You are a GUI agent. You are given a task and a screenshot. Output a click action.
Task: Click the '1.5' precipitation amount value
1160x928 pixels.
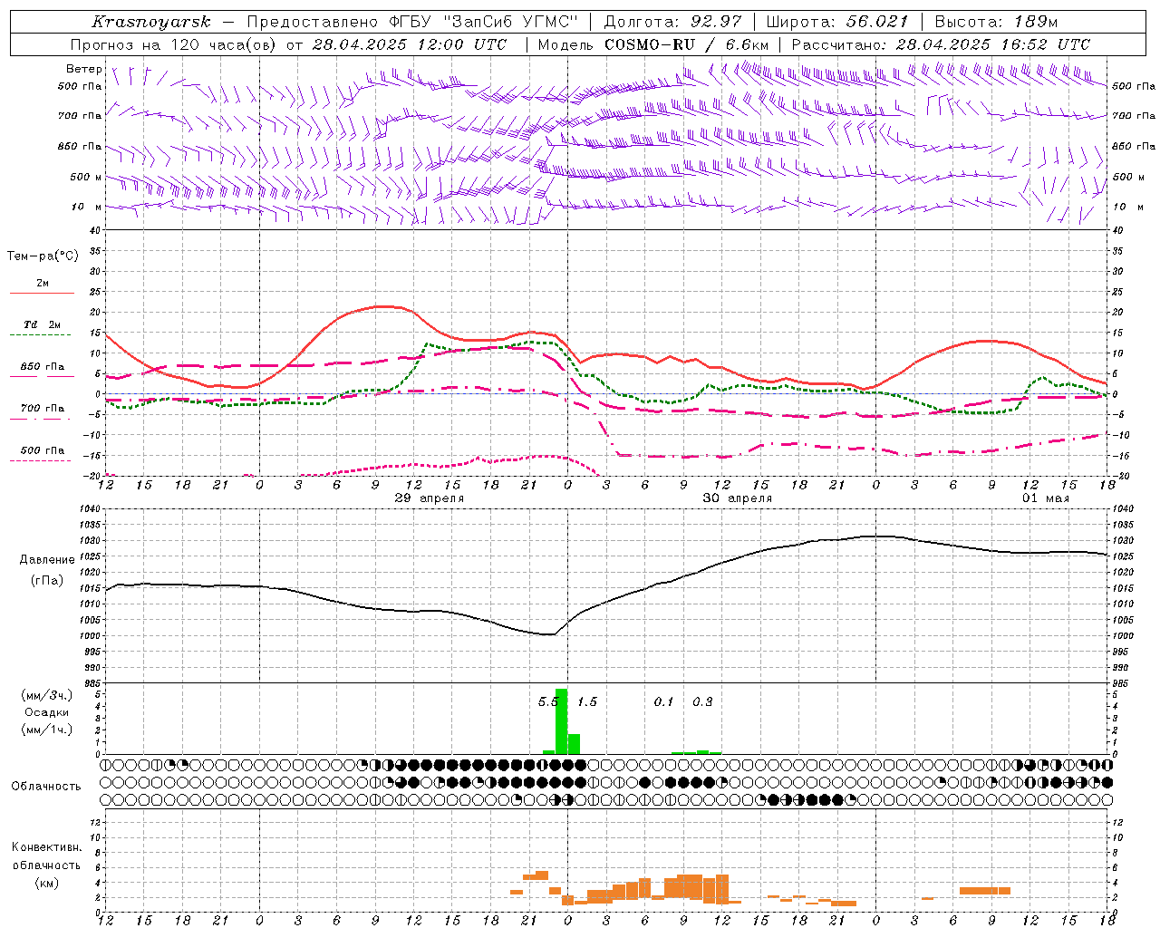(x=587, y=701)
